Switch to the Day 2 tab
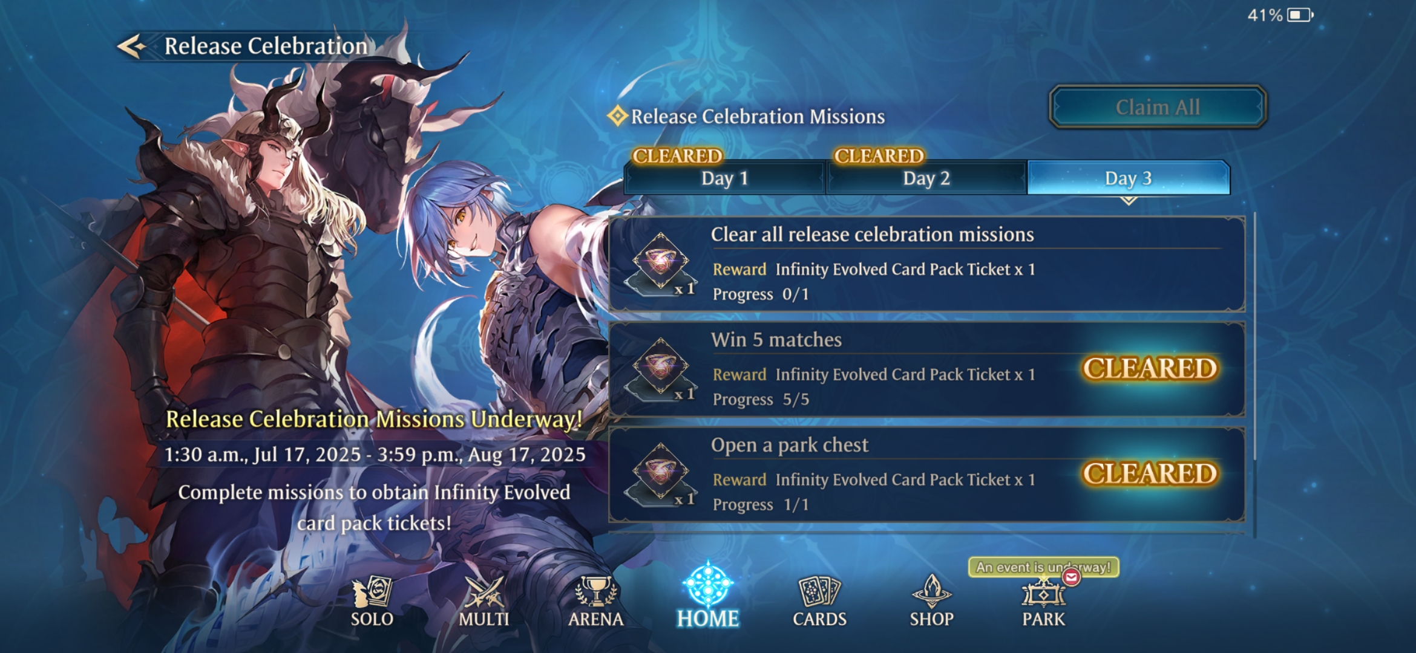Screen dimensions: 1416x653 pos(926,178)
